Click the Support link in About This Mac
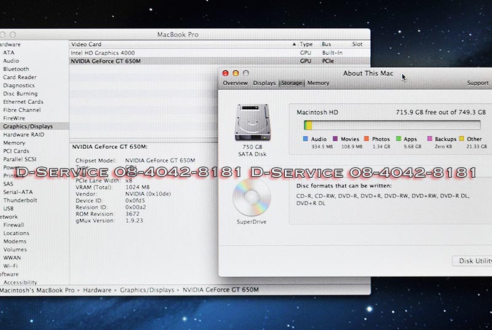This screenshot has width=492, height=330. coord(478,83)
